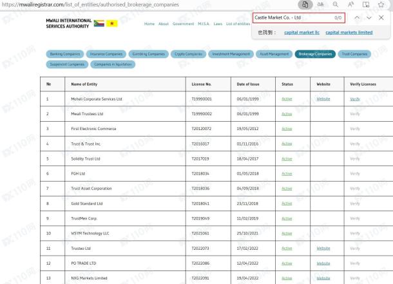Viewport: 393px width, 284px height.
Task: Click license number T2022086
Action: click(200, 263)
